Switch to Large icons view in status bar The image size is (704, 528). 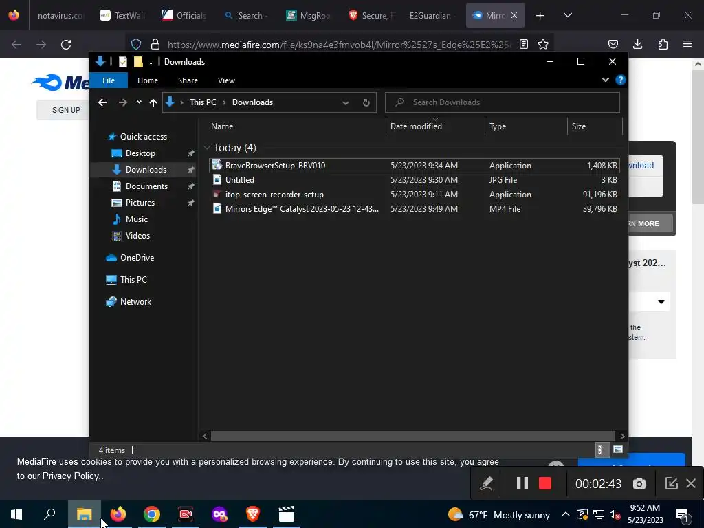click(618, 450)
